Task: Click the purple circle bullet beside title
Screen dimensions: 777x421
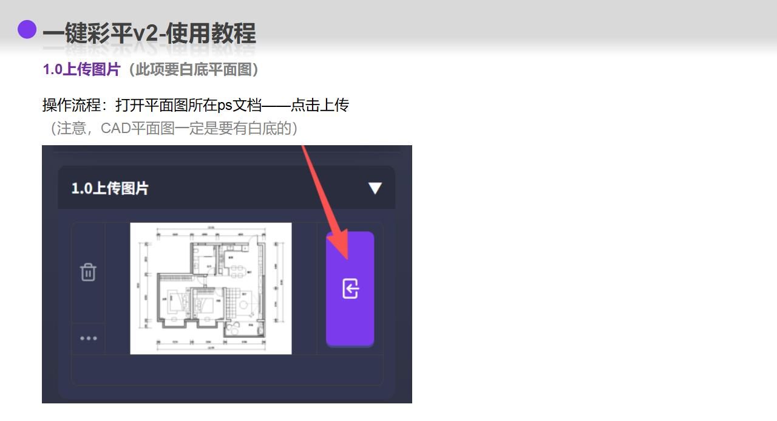Action: coord(27,29)
